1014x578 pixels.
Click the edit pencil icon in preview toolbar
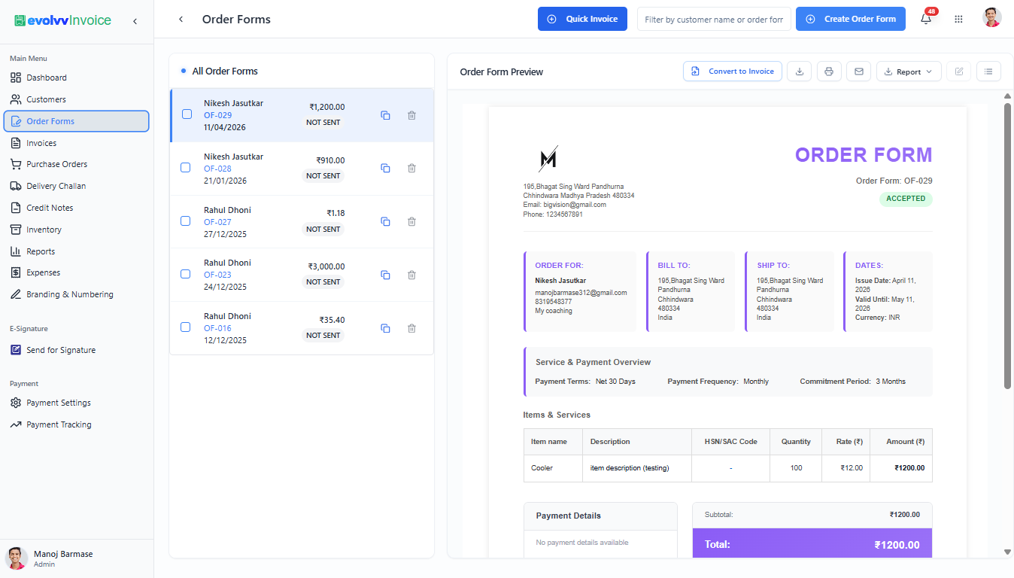(959, 71)
